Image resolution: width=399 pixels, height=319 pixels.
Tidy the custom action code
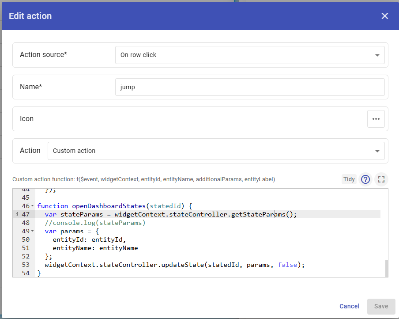click(349, 179)
